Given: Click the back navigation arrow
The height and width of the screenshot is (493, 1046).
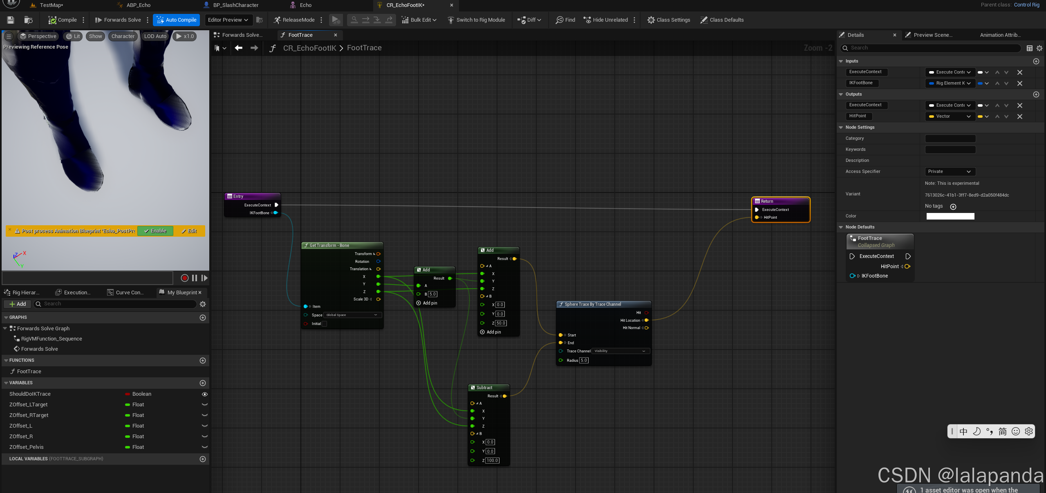Looking at the screenshot, I should (238, 48).
